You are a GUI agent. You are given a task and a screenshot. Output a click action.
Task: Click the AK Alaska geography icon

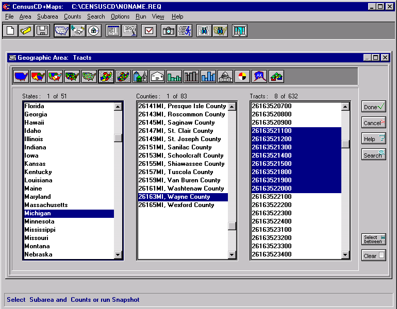click(259, 77)
